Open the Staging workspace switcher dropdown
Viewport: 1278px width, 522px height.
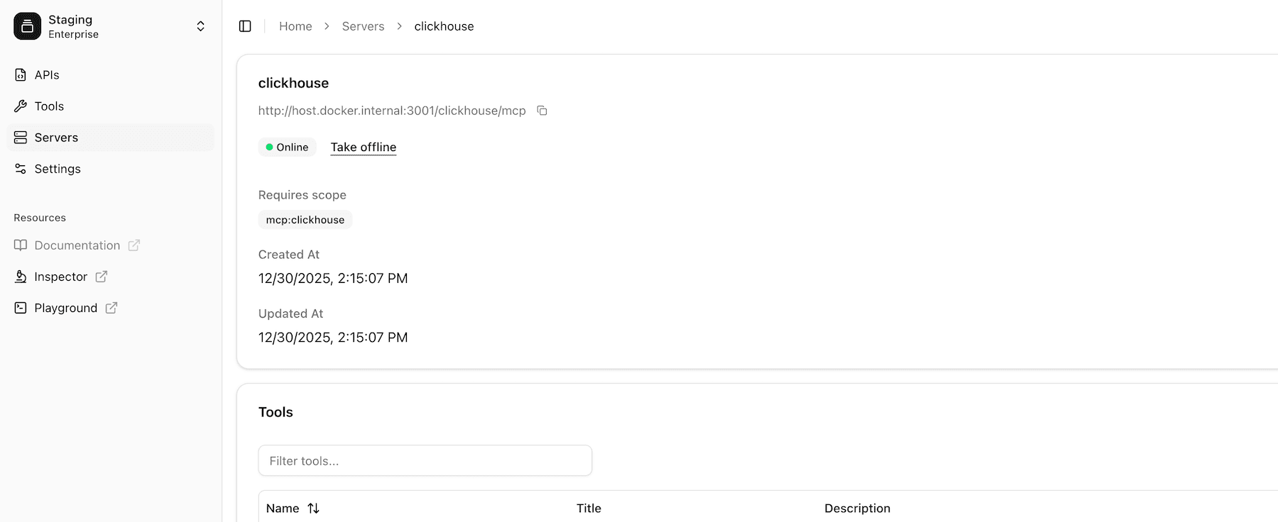200,26
